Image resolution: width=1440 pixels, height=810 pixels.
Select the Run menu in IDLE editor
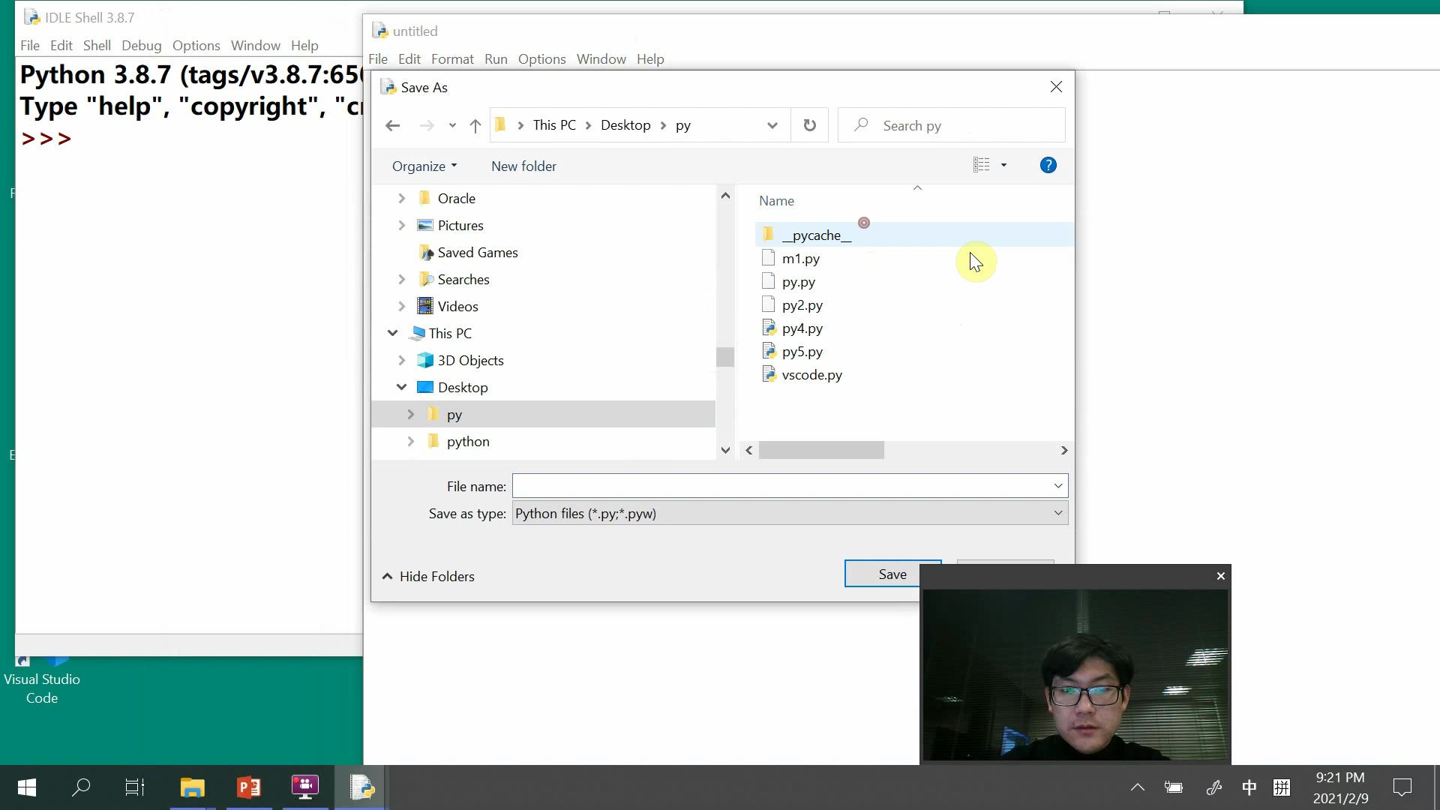click(x=496, y=59)
